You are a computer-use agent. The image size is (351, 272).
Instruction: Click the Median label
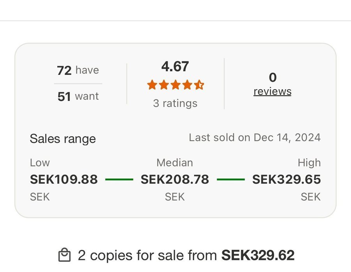(175, 162)
